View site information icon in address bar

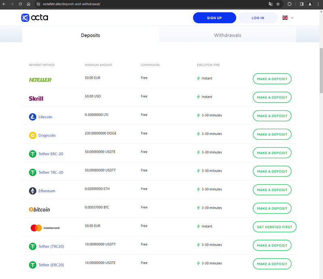click(x=38, y=4)
